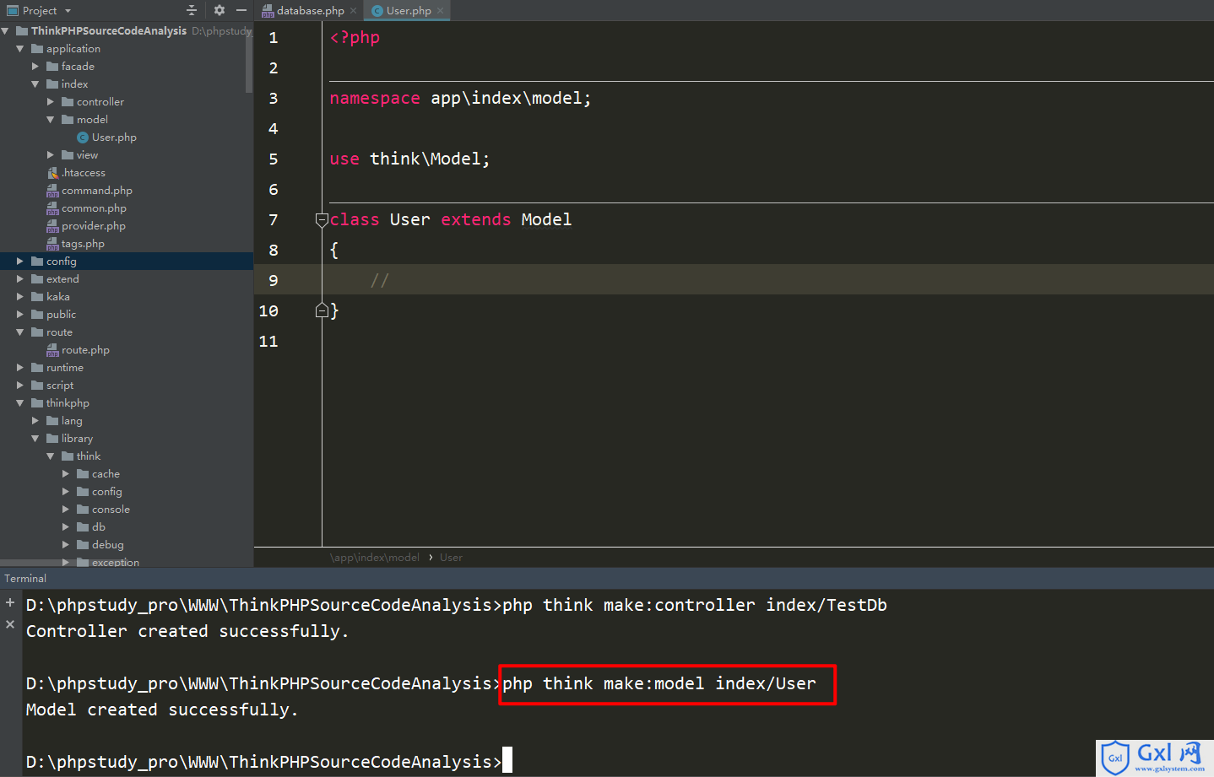
Task: Hide the Project tool window
Action: pos(241,10)
